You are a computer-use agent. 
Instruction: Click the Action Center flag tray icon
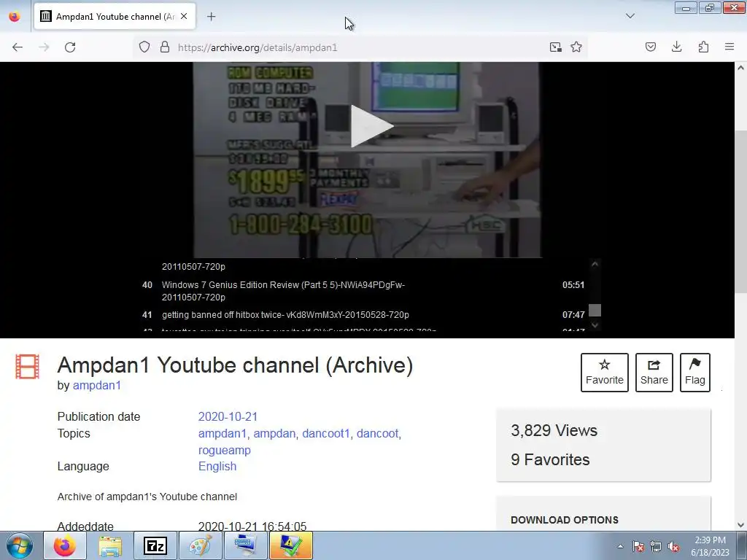coord(638,546)
